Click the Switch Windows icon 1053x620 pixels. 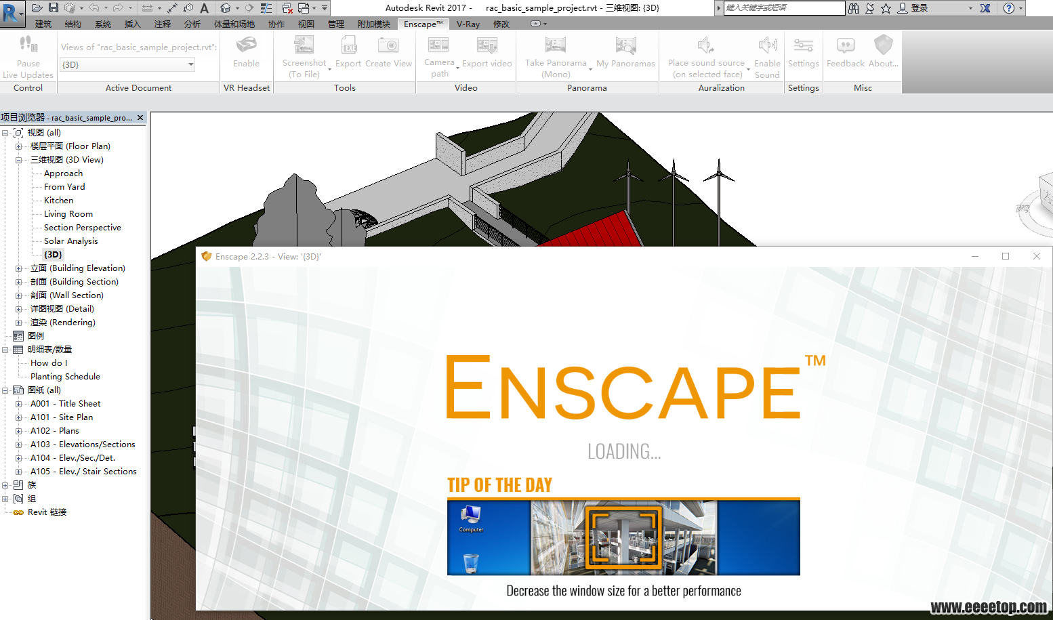pyautogui.click(x=304, y=8)
